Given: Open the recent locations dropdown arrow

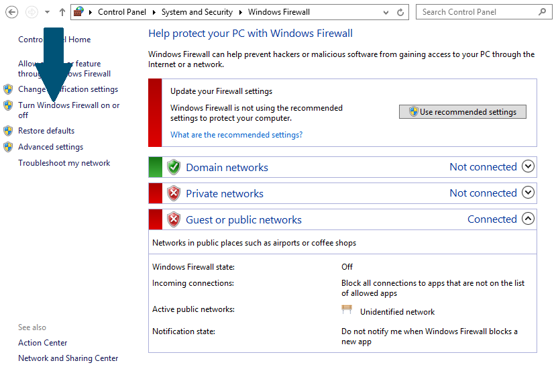Looking at the screenshot, I should 47,12.
